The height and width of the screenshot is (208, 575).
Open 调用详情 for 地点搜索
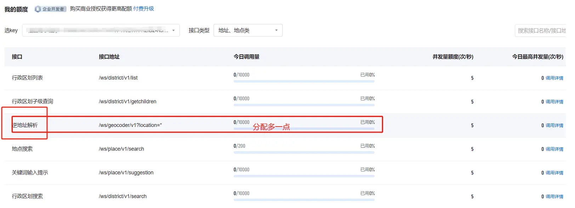pyautogui.click(x=554, y=149)
